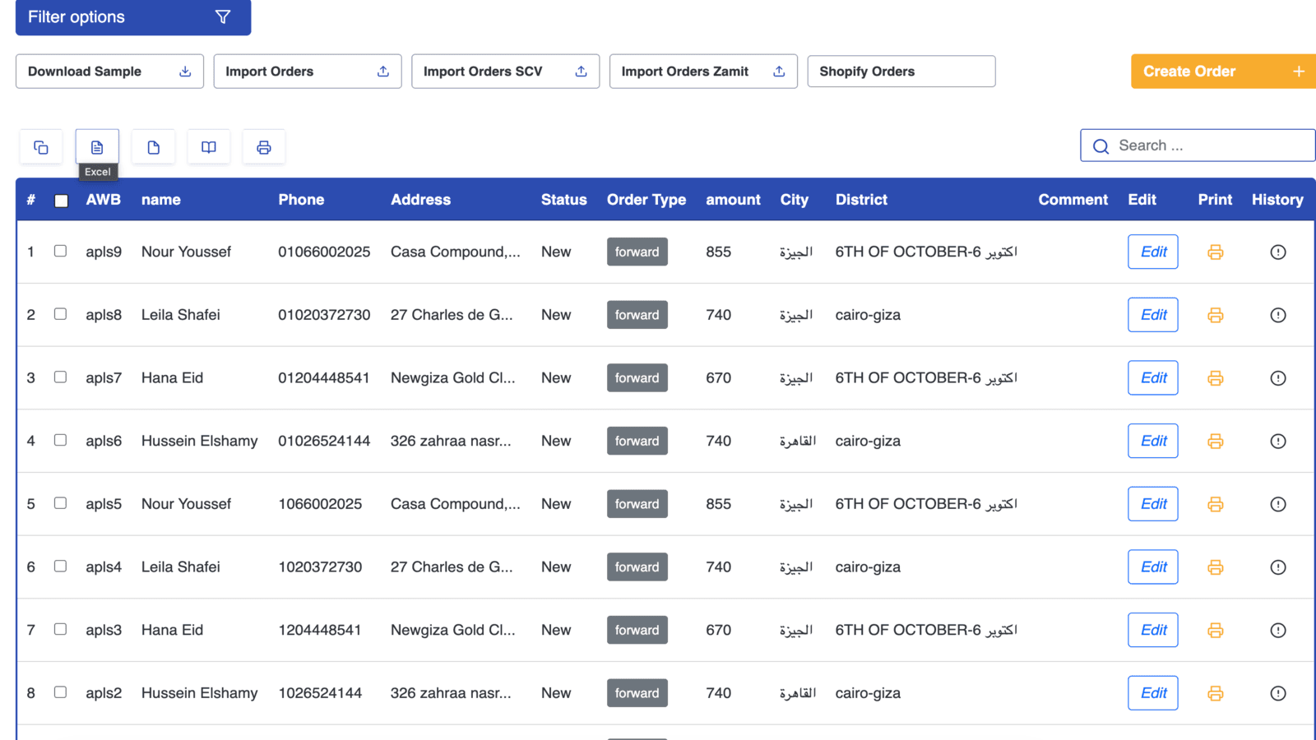Screen dimensions: 1316x740
Task: Print the order for Hussein Elshamy apls6
Action: 1215,442
